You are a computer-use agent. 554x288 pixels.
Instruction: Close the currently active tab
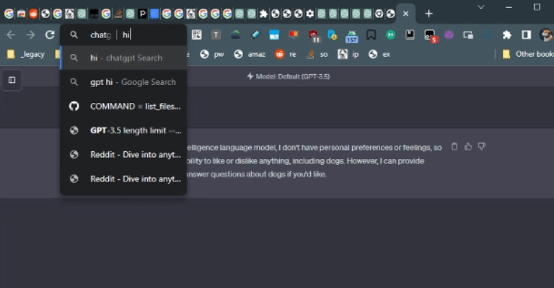click(405, 14)
